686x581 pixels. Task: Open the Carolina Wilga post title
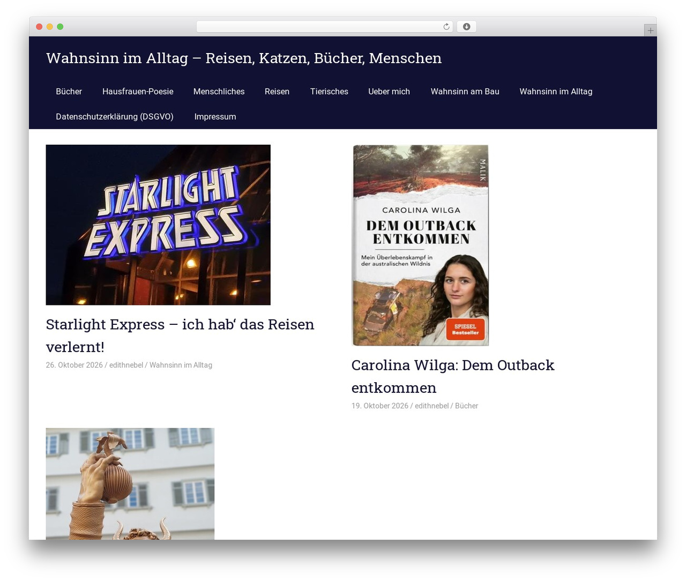[453, 376]
